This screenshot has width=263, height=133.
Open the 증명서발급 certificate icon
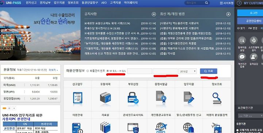[x=161, y=97]
